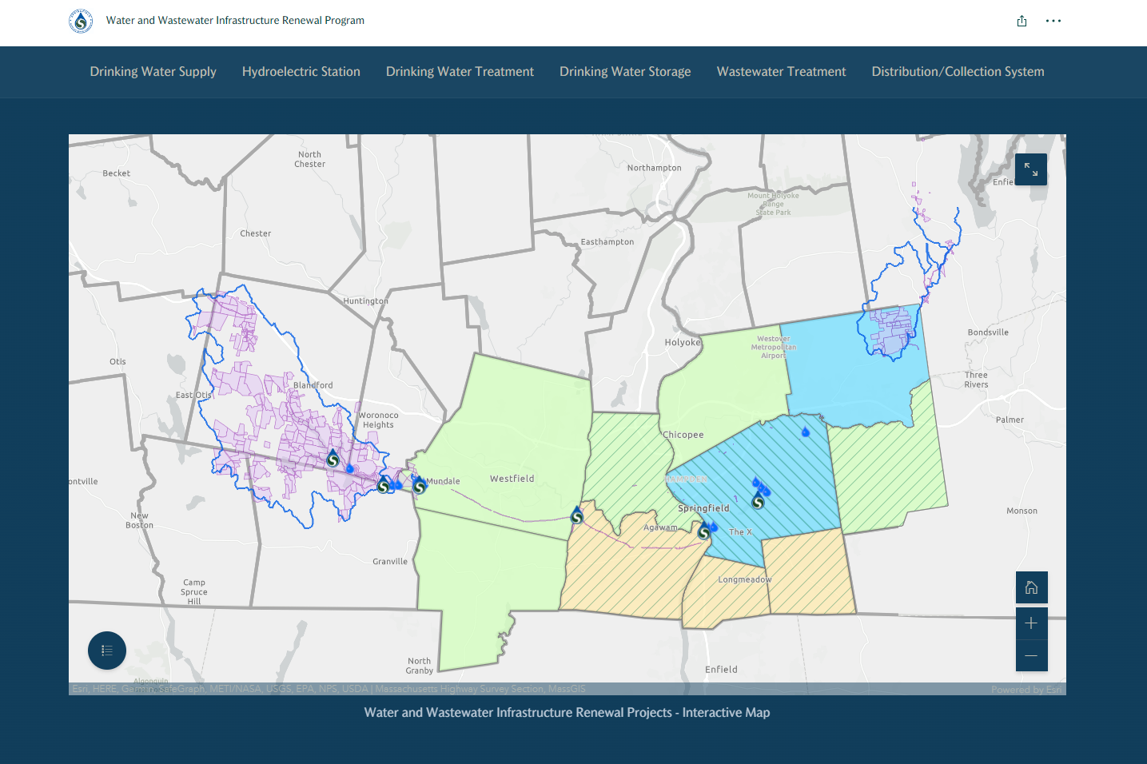Open the map legend panel
The height and width of the screenshot is (764, 1147).
tap(106, 651)
